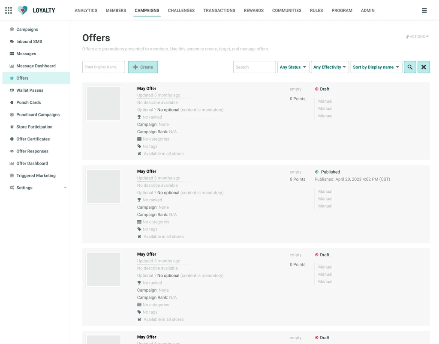439x344 pixels.
Task: Click the Message Dashboard chart icon
Action: click(x=12, y=66)
